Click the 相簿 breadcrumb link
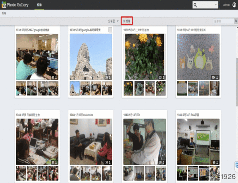 [x=4, y=14]
